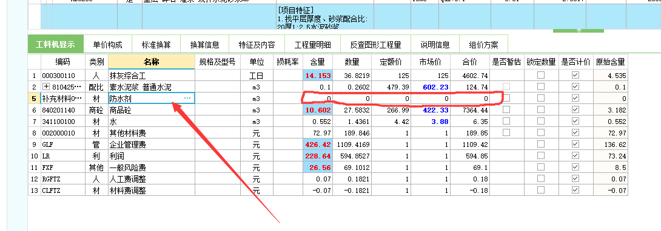Viewport: 661px width, 231px height.
Task: Toggle 是否计价 checkbox for 防水剂 row
Action: [x=575, y=98]
